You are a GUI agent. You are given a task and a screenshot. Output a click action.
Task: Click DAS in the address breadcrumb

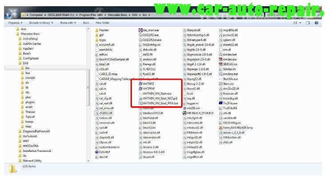(135, 15)
